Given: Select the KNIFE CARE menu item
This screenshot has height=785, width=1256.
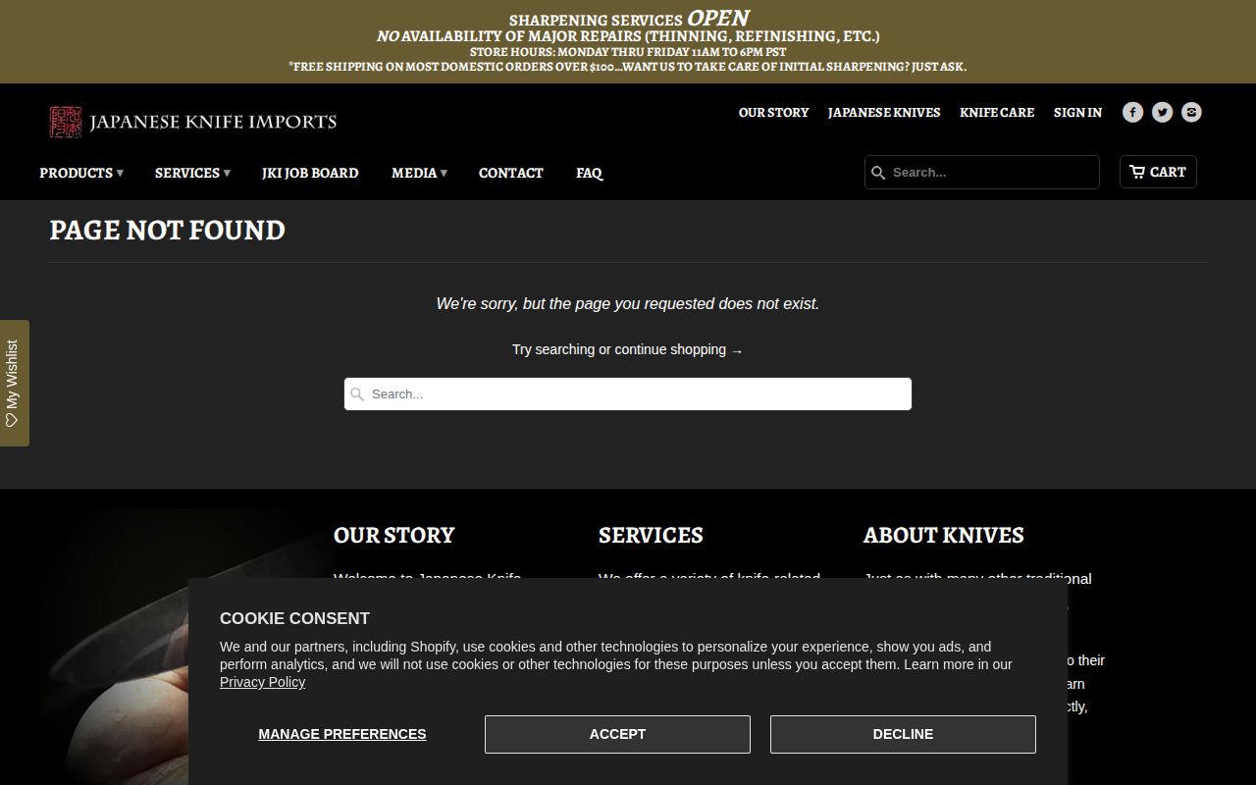Looking at the screenshot, I should 997,113.
